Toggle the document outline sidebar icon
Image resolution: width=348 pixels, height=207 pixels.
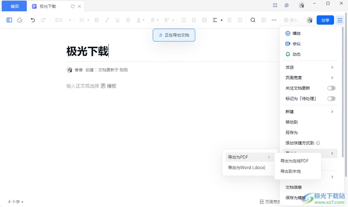point(9,20)
